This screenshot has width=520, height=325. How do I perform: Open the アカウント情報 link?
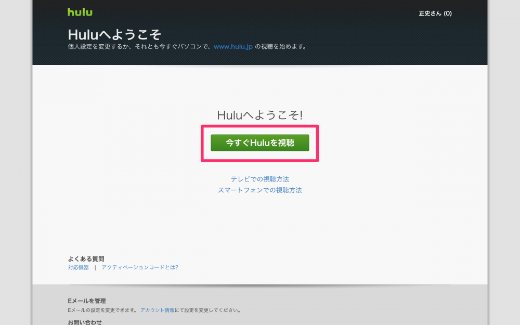[157, 310]
